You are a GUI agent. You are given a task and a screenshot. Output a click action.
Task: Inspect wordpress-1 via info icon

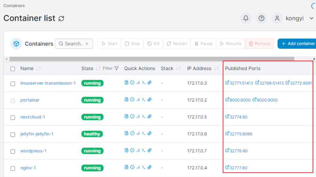pyautogui.click(x=132, y=150)
